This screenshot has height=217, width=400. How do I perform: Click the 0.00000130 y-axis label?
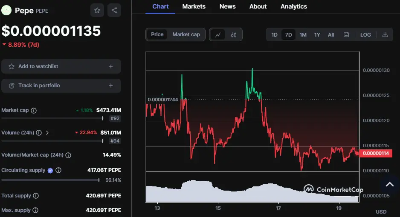point(376,70)
